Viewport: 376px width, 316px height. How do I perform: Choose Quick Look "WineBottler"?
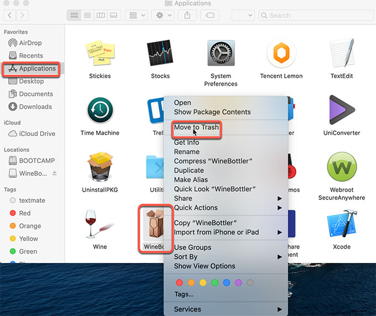pyautogui.click(x=226, y=189)
